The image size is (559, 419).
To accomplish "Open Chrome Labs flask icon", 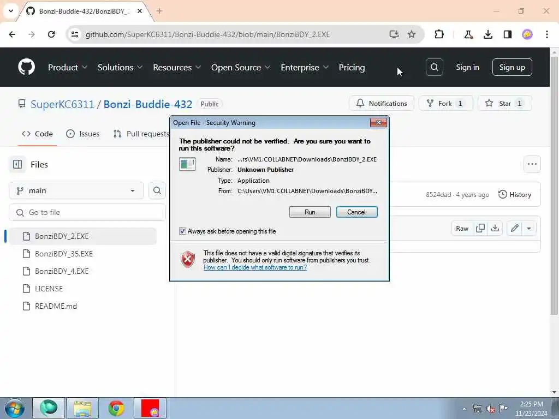I will click(468, 34).
